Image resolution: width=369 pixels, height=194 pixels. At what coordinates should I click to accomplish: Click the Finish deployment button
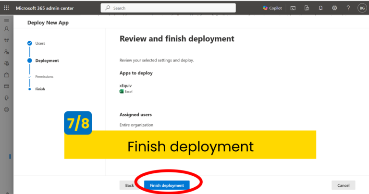point(167,185)
